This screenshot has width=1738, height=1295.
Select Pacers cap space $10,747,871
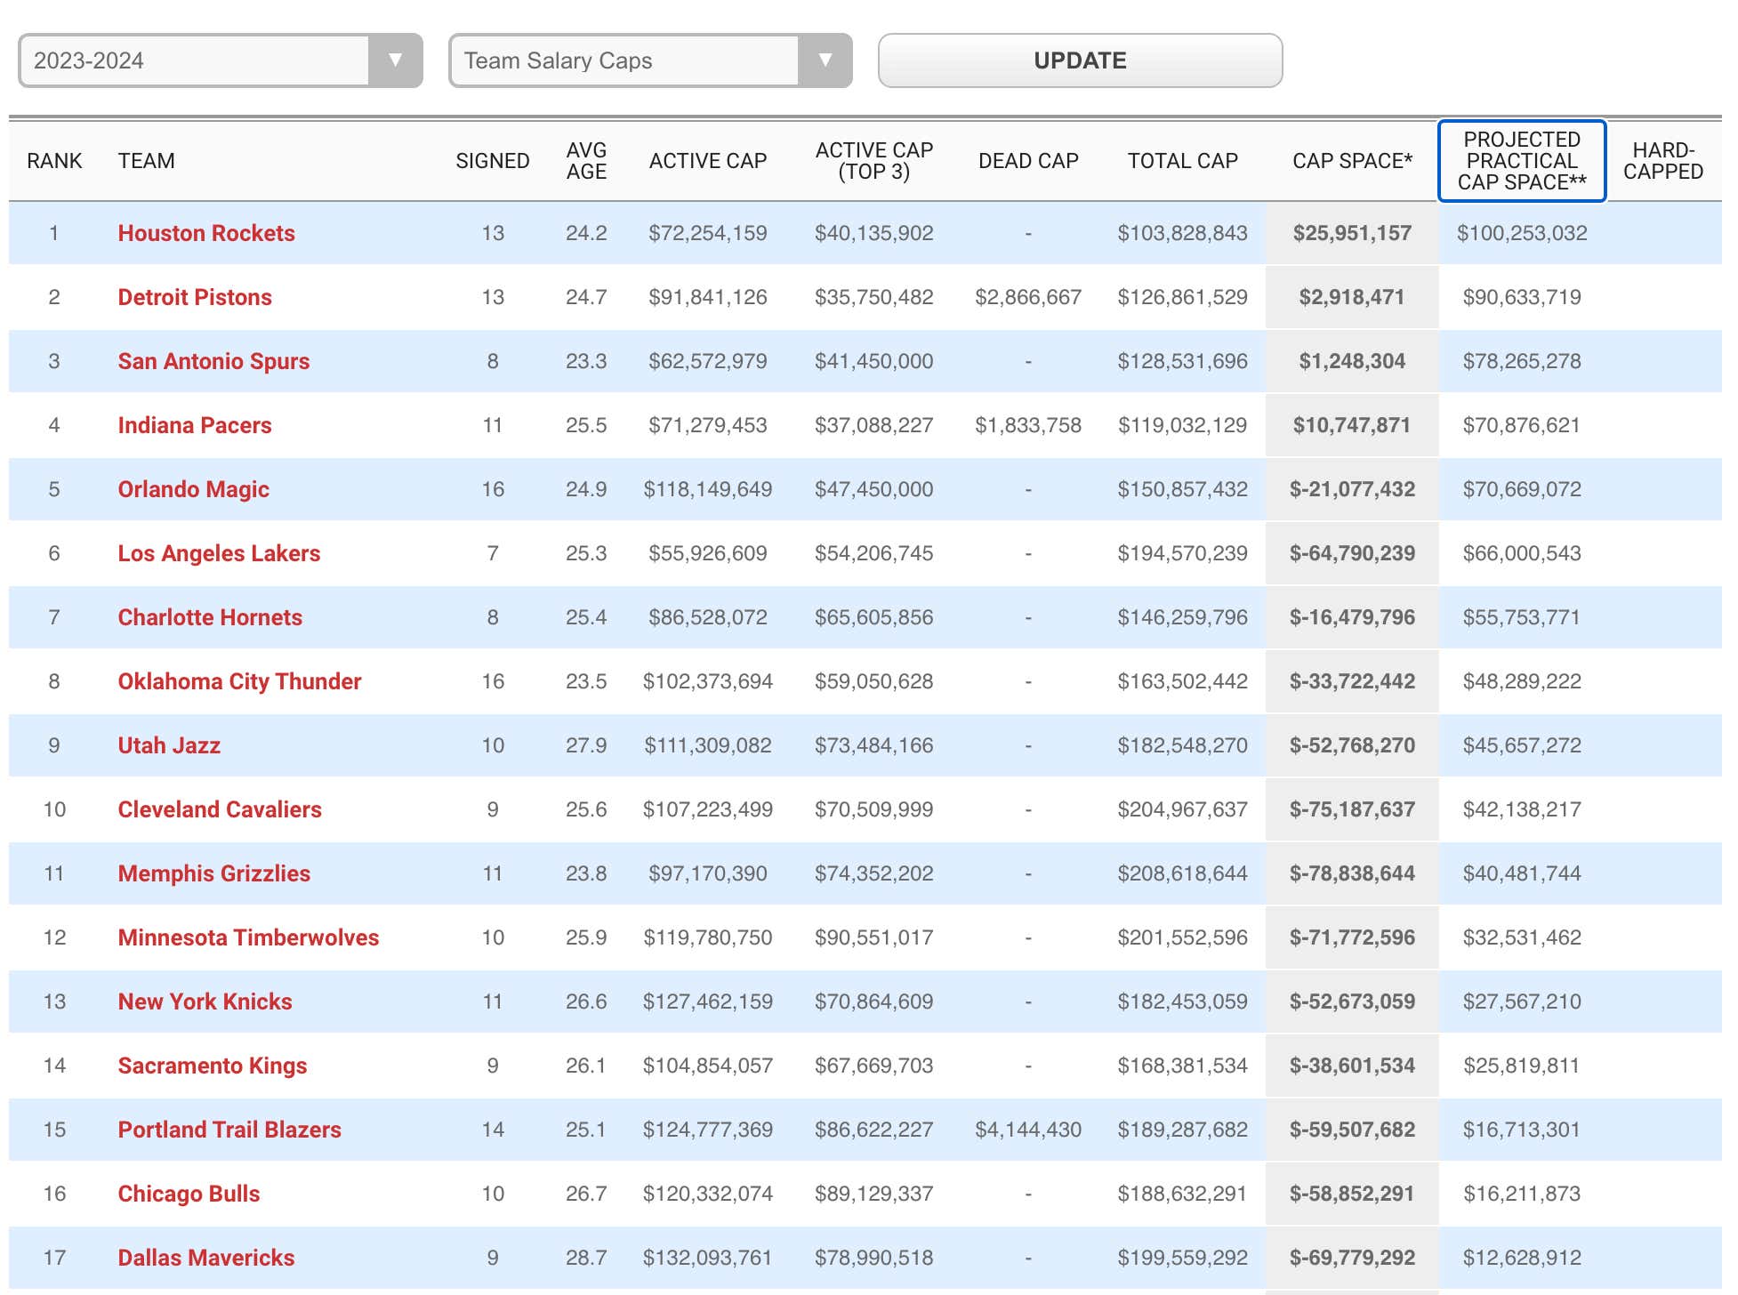tap(1352, 425)
